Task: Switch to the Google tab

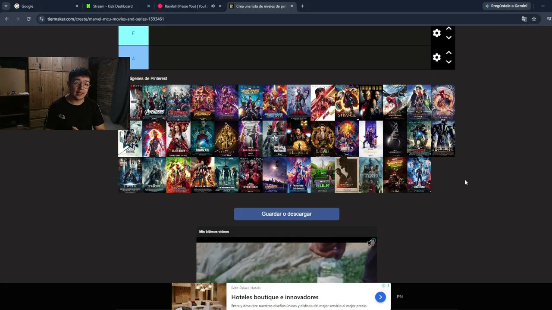Action: pyautogui.click(x=46, y=6)
